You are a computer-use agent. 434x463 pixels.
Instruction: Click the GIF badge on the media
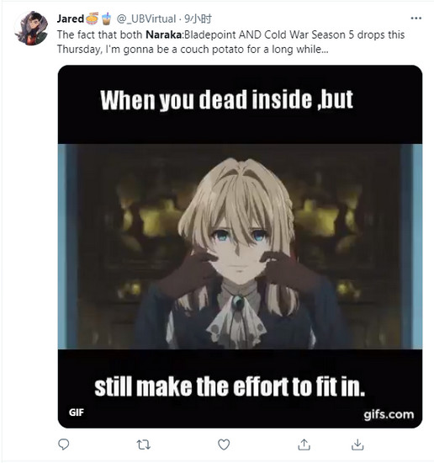[77, 412]
